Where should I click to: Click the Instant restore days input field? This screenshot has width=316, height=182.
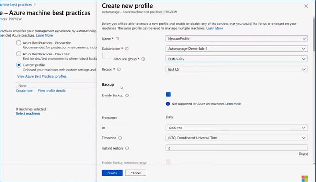tap(237, 148)
